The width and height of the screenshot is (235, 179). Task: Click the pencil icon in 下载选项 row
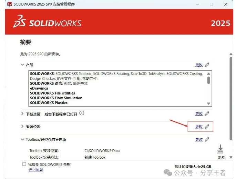[x=207, y=113]
